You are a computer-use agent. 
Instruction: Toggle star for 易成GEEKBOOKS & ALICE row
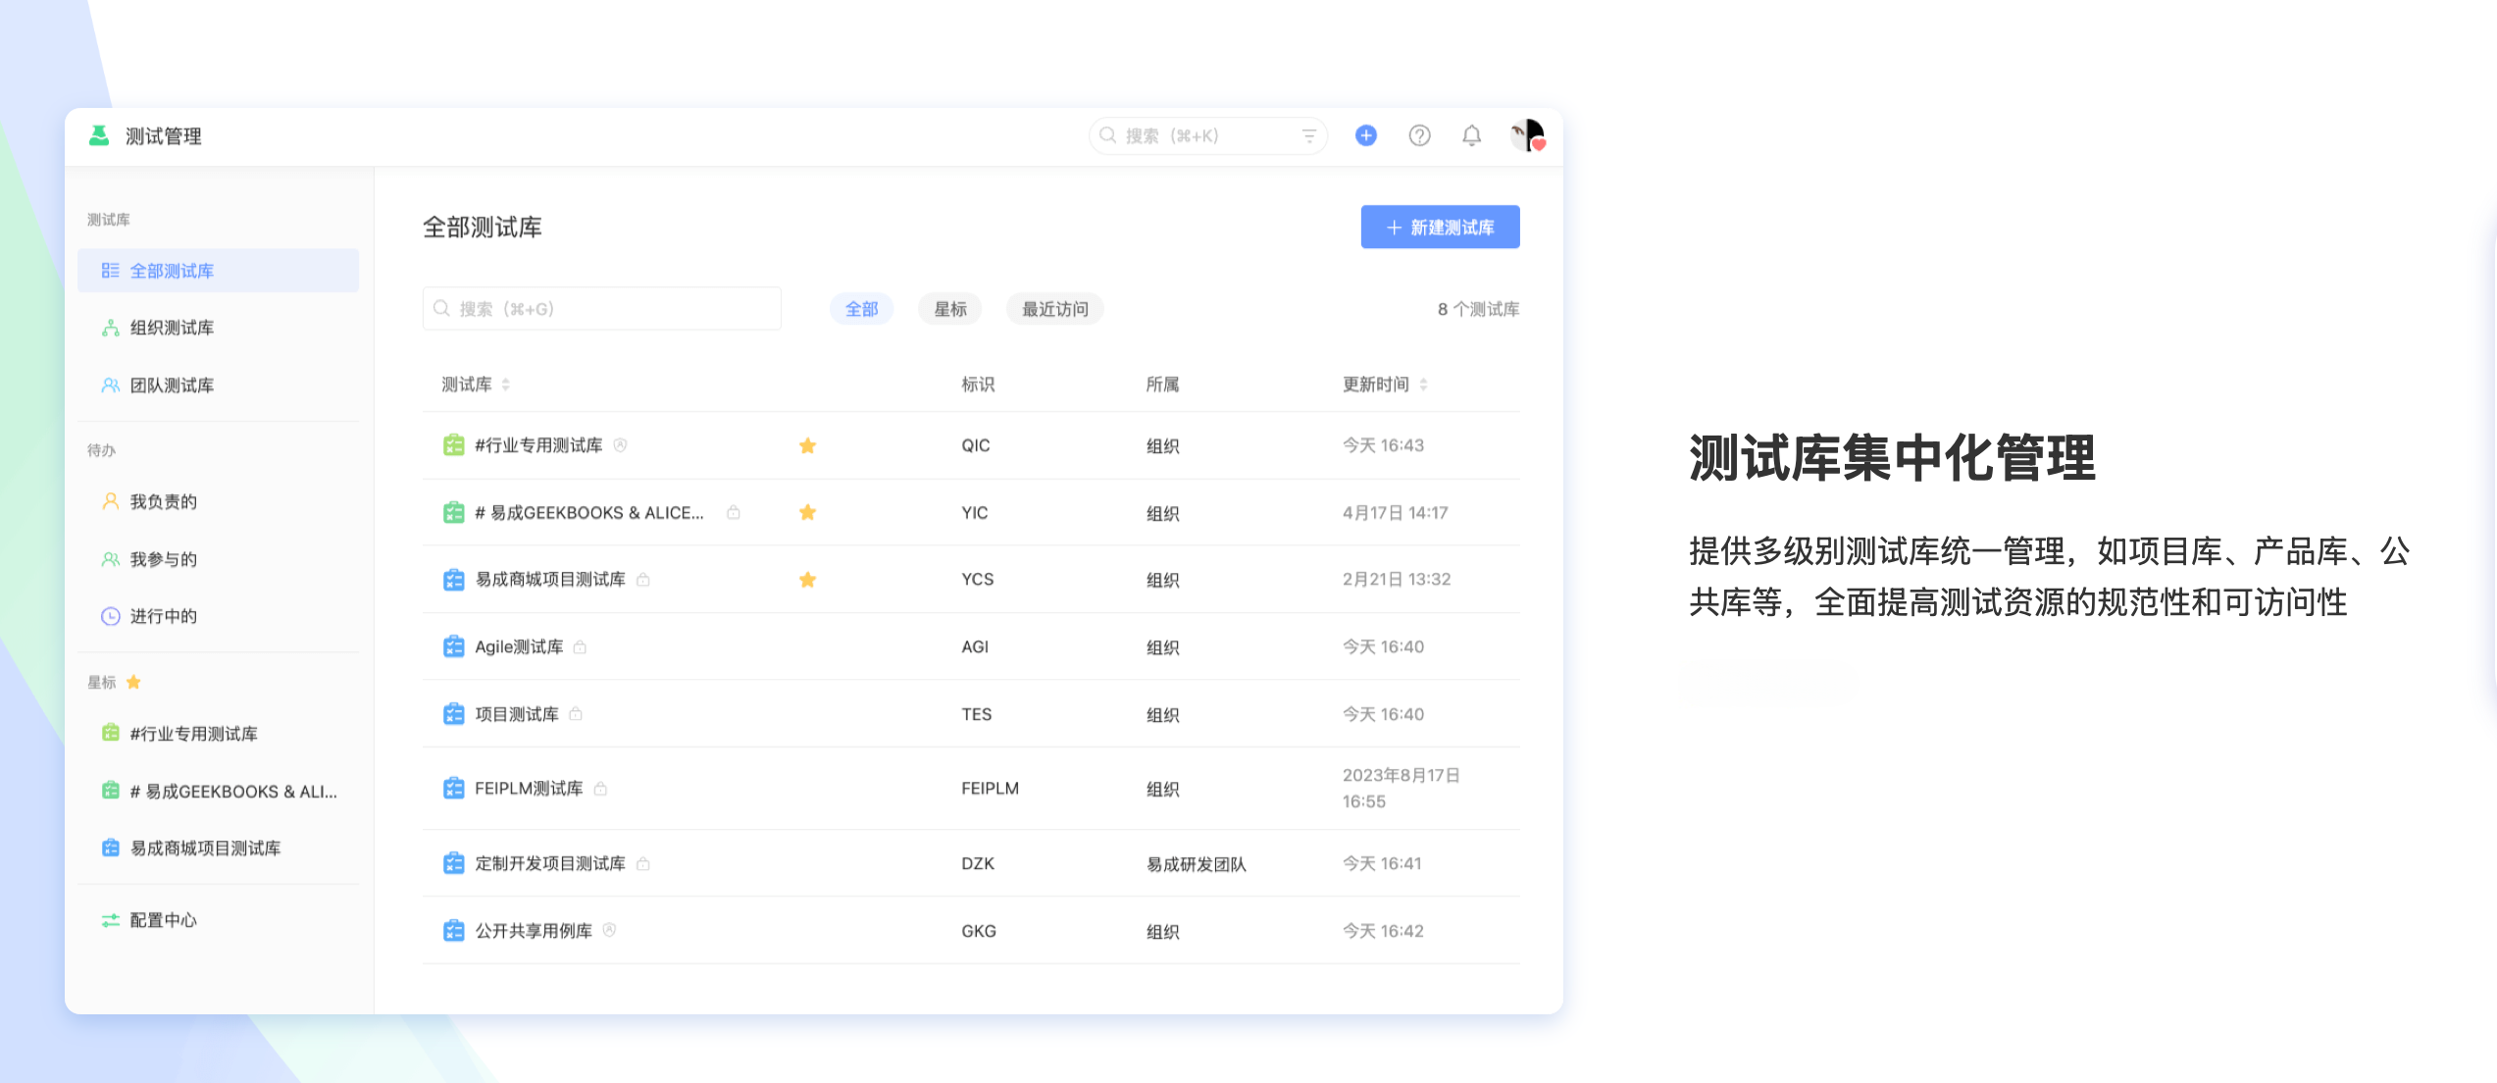[807, 513]
